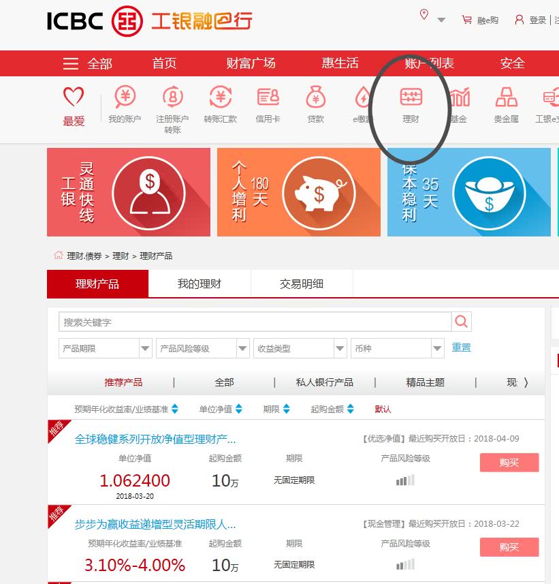The width and height of the screenshot is (559, 584).
Task: Sort by 单位净值 arrows
Action: point(239,409)
